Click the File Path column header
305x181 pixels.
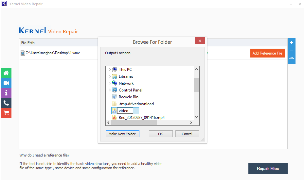click(28, 43)
